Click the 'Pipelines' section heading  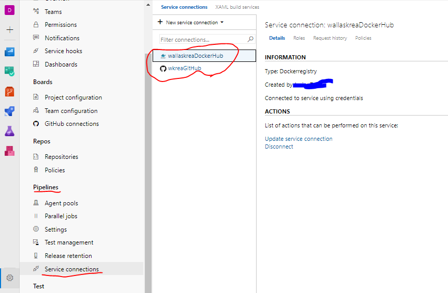[x=46, y=187]
